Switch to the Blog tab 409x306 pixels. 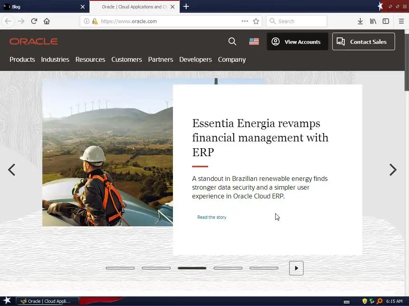pyautogui.click(x=45, y=7)
